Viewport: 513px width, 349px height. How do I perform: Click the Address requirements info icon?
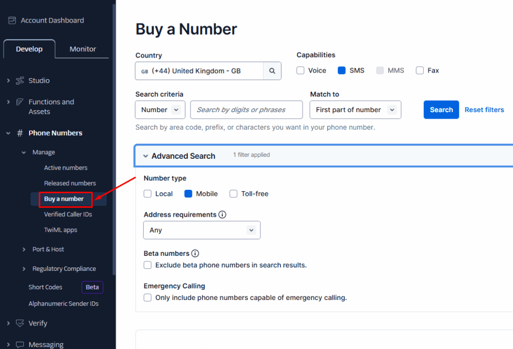coord(222,214)
